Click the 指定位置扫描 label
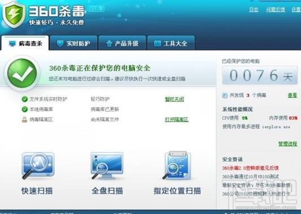Viewport: 301px width, 214px height. click(177, 191)
